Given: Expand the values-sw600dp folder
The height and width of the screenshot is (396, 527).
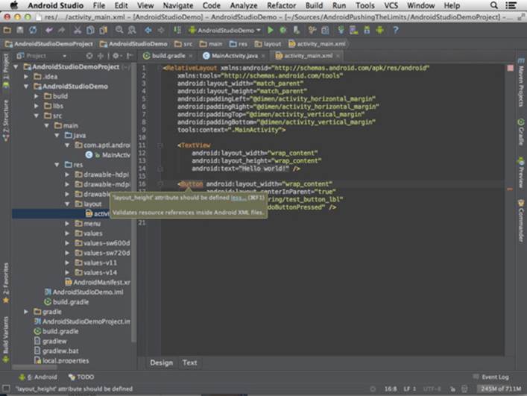Looking at the screenshot, I should [x=67, y=243].
